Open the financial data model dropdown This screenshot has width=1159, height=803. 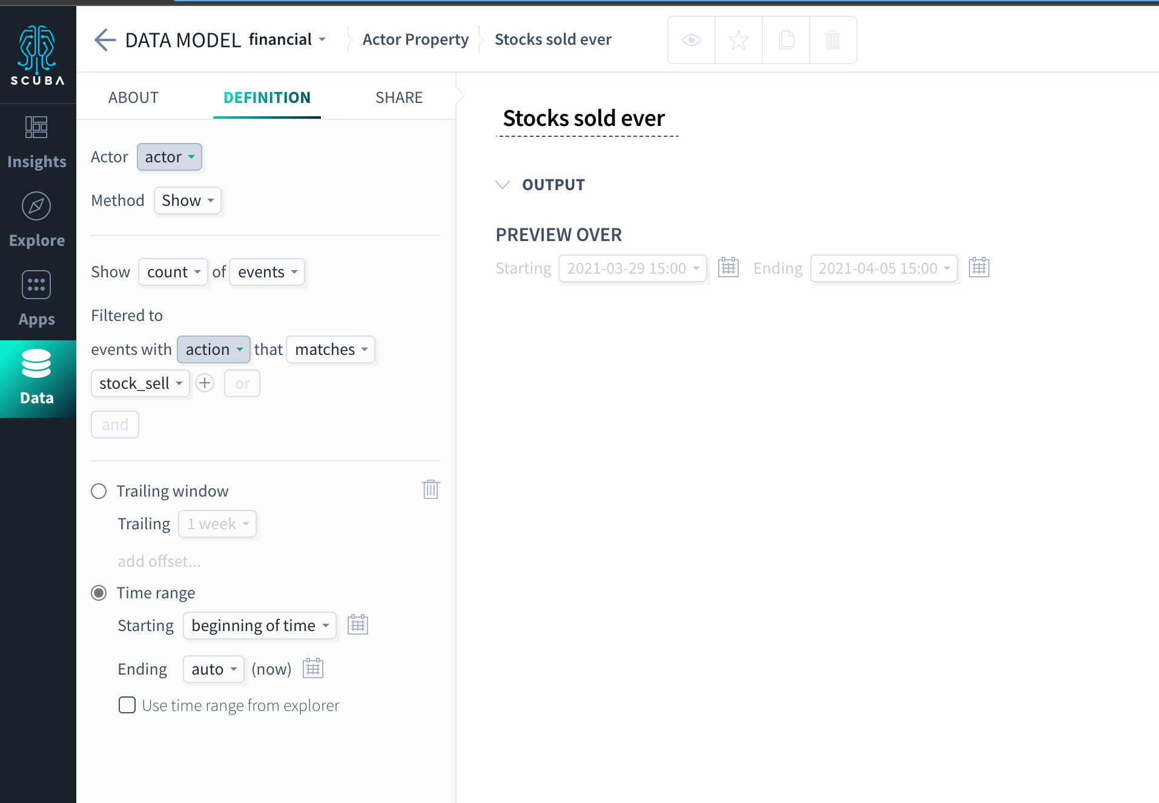(288, 39)
